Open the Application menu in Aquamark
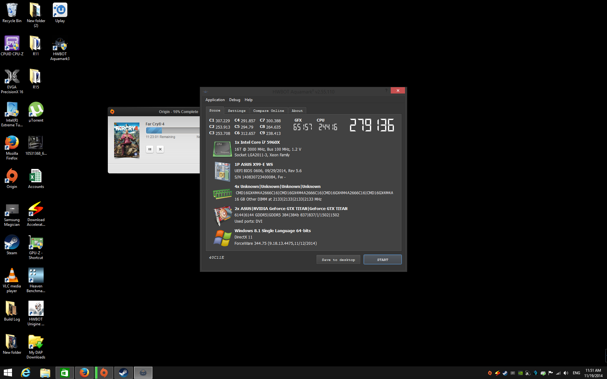The image size is (607, 379). click(x=215, y=100)
